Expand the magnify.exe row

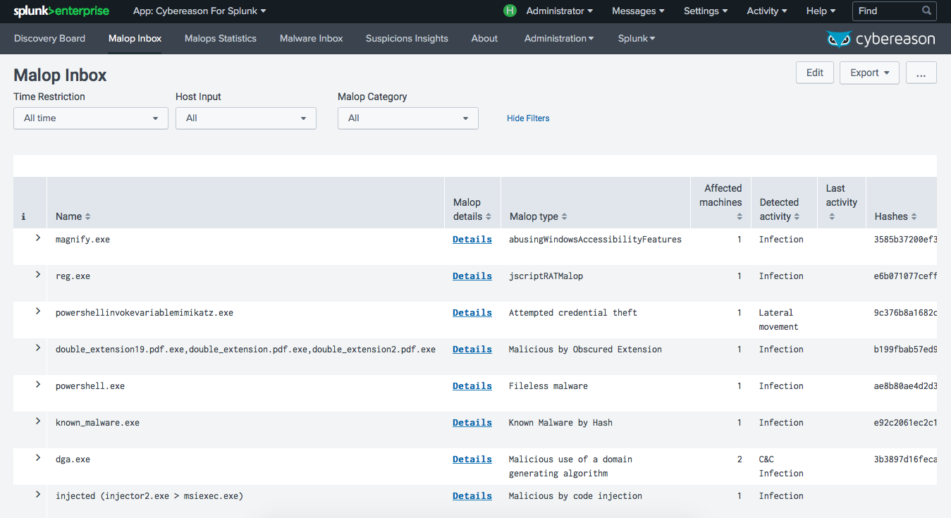click(38, 238)
